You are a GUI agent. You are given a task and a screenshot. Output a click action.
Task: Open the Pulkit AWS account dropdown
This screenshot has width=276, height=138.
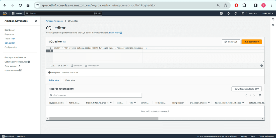[x=268, y=13]
